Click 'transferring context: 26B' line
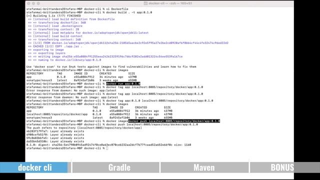The width and height of the screenshot is (320, 180). pyautogui.click(x=54, y=39)
